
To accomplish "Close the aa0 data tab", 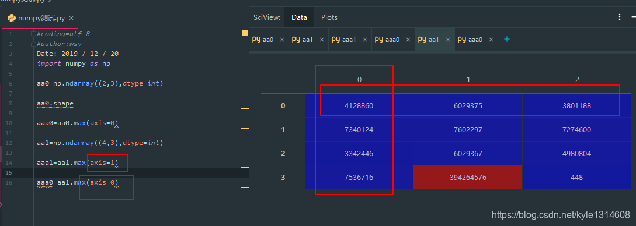I will 282,40.
